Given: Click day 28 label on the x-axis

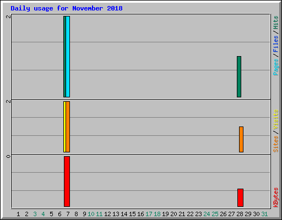Looking at the screenshot, I should pyautogui.click(x=240, y=214).
